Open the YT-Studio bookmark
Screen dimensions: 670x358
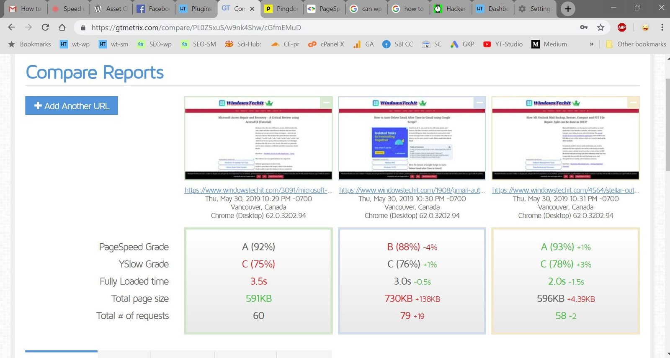coord(503,44)
